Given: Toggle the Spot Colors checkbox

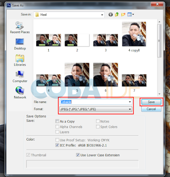Looking at the screenshot, I should [x=98, y=127].
